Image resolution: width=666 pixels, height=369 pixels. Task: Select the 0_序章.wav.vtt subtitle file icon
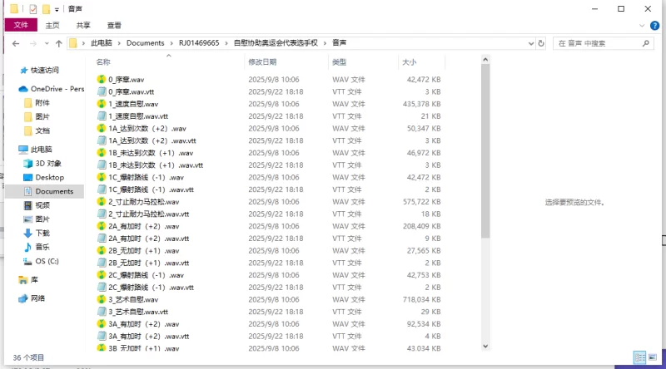[x=102, y=92]
